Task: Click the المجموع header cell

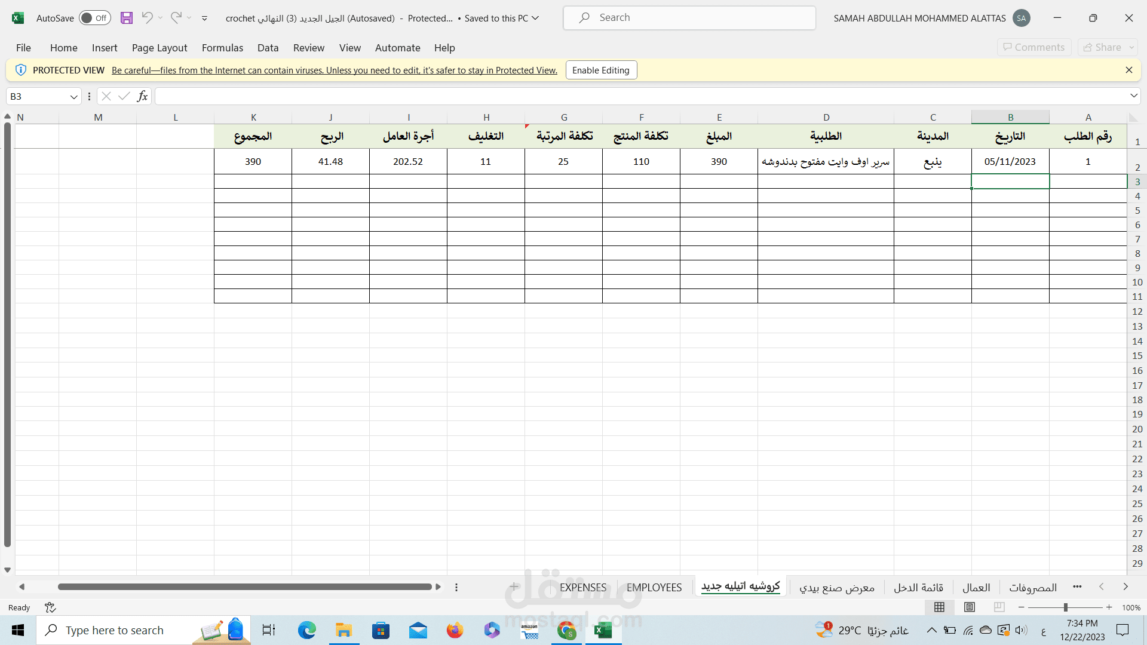Action: point(253,136)
